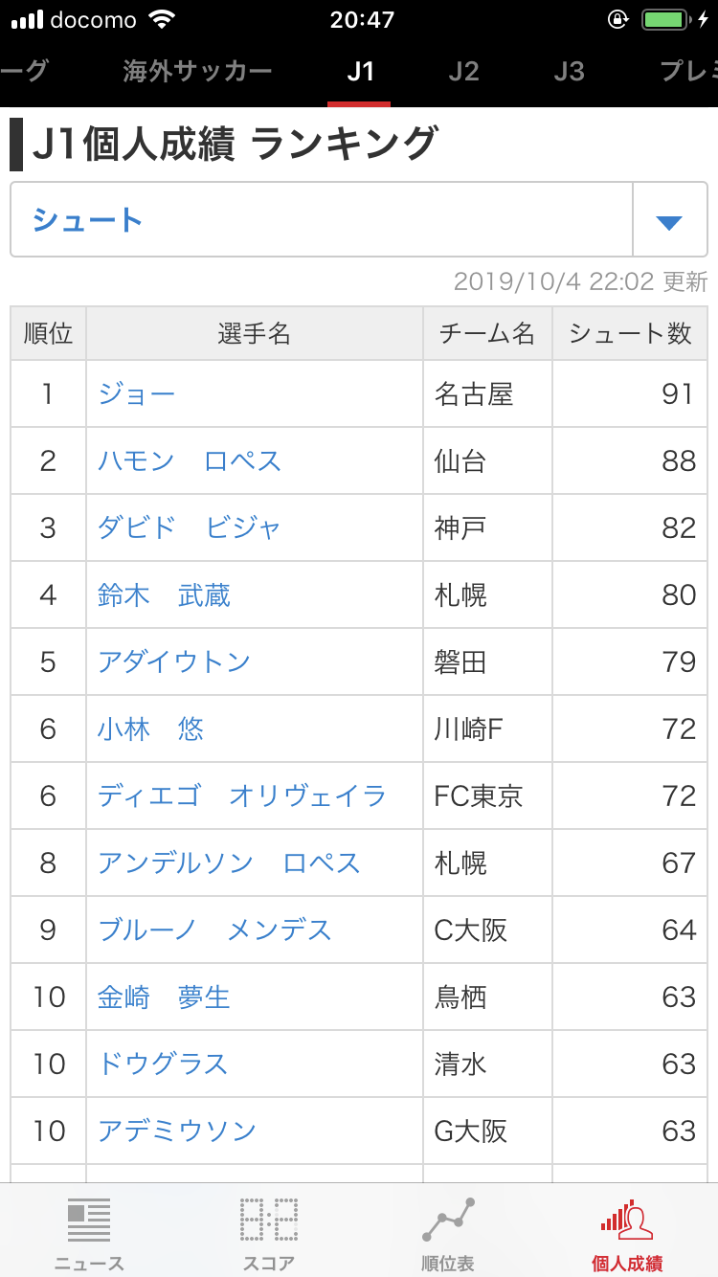Open player link ダビド ビジャ

(x=190, y=527)
